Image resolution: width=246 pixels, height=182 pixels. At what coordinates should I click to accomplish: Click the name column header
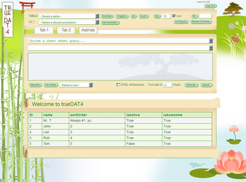click(x=56, y=115)
